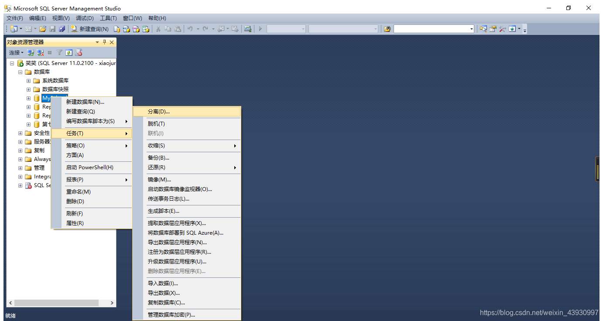The height and width of the screenshot is (321, 603).
Task: Click the Refresh icon in Object Explorer toolbar
Action: coord(69,52)
